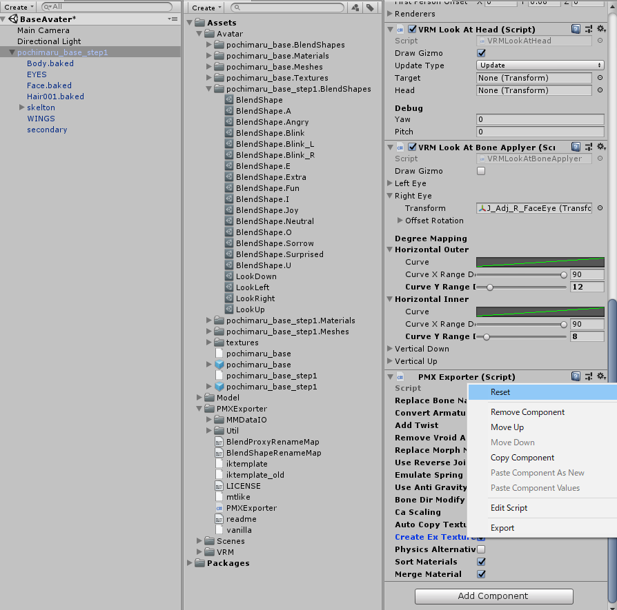The image size is (617, 610).
Task: Select readme file in PMXExporter folder
Action: click(241, 519)
